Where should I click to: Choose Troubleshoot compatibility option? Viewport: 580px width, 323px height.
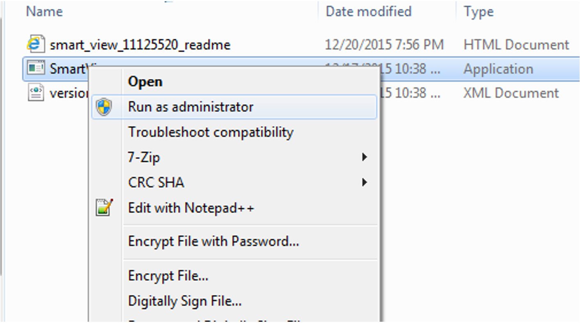pos(211,132)
